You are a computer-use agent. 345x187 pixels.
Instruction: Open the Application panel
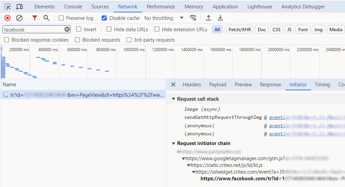coord(225,7)
